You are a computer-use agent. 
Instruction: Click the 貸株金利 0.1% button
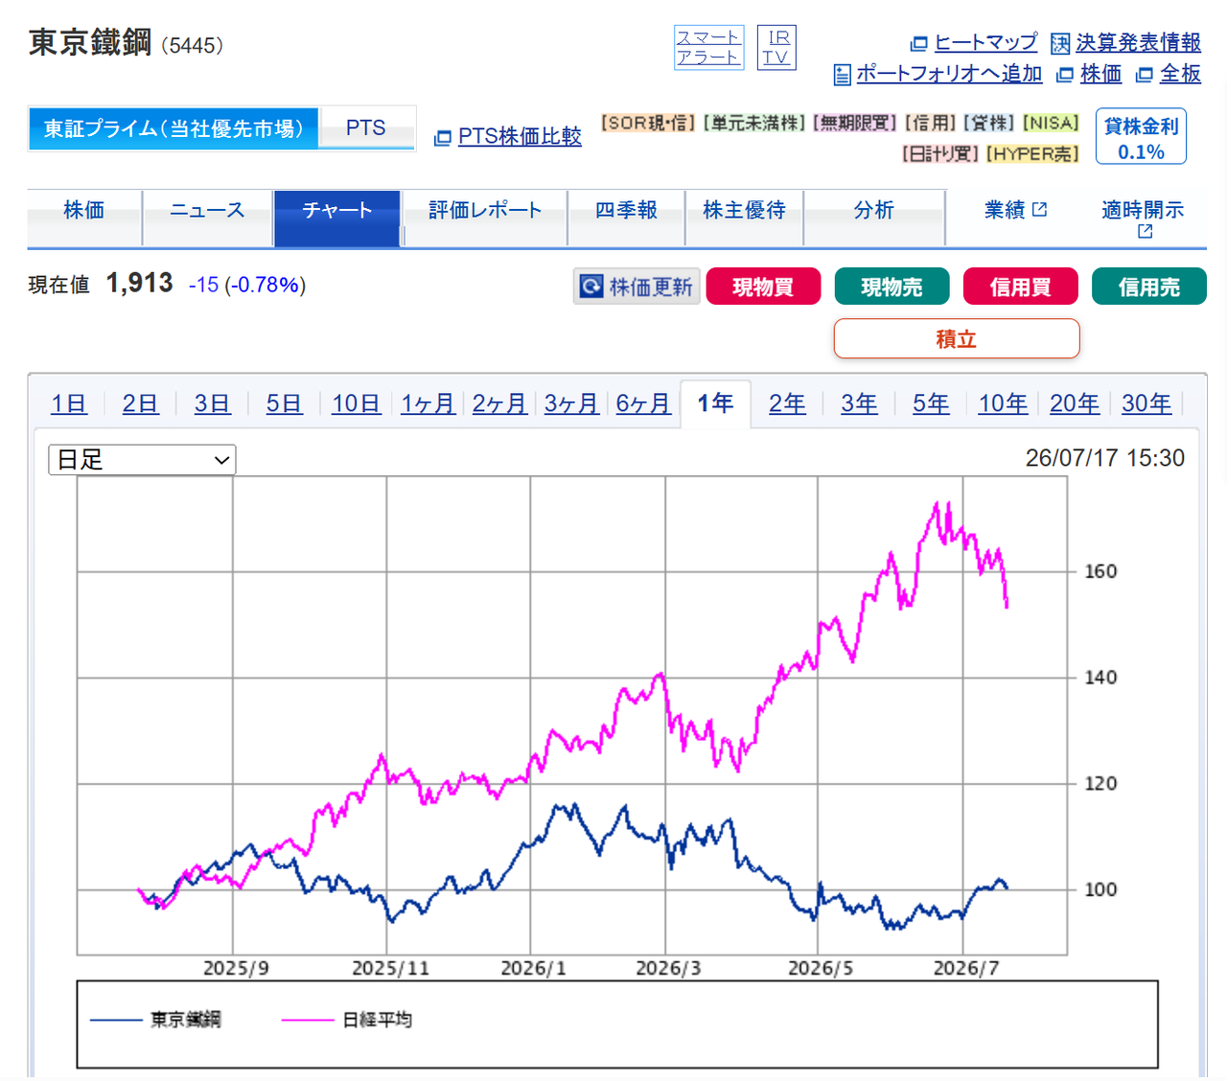coord(1141,137)
